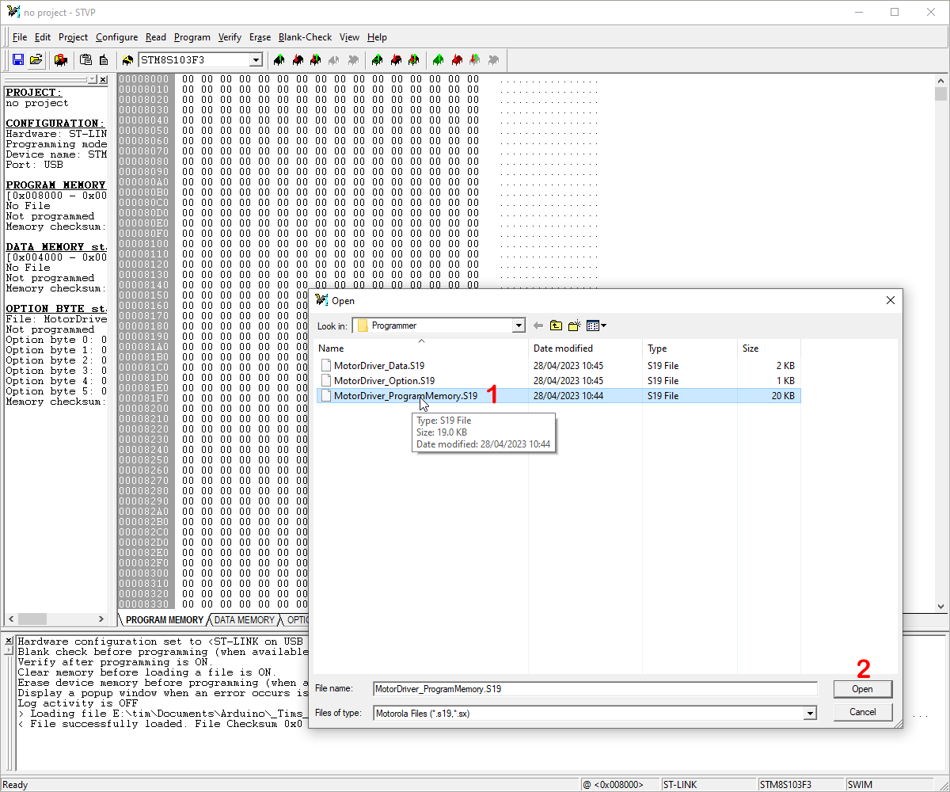The image size is (950, 792).
Task: Open the device selection dropdown showing STM8S103F3
Action: pos(255,59)
